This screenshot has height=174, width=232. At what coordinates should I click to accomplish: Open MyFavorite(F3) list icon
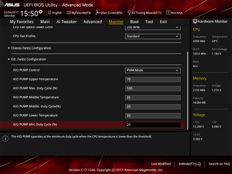(69, 13)
